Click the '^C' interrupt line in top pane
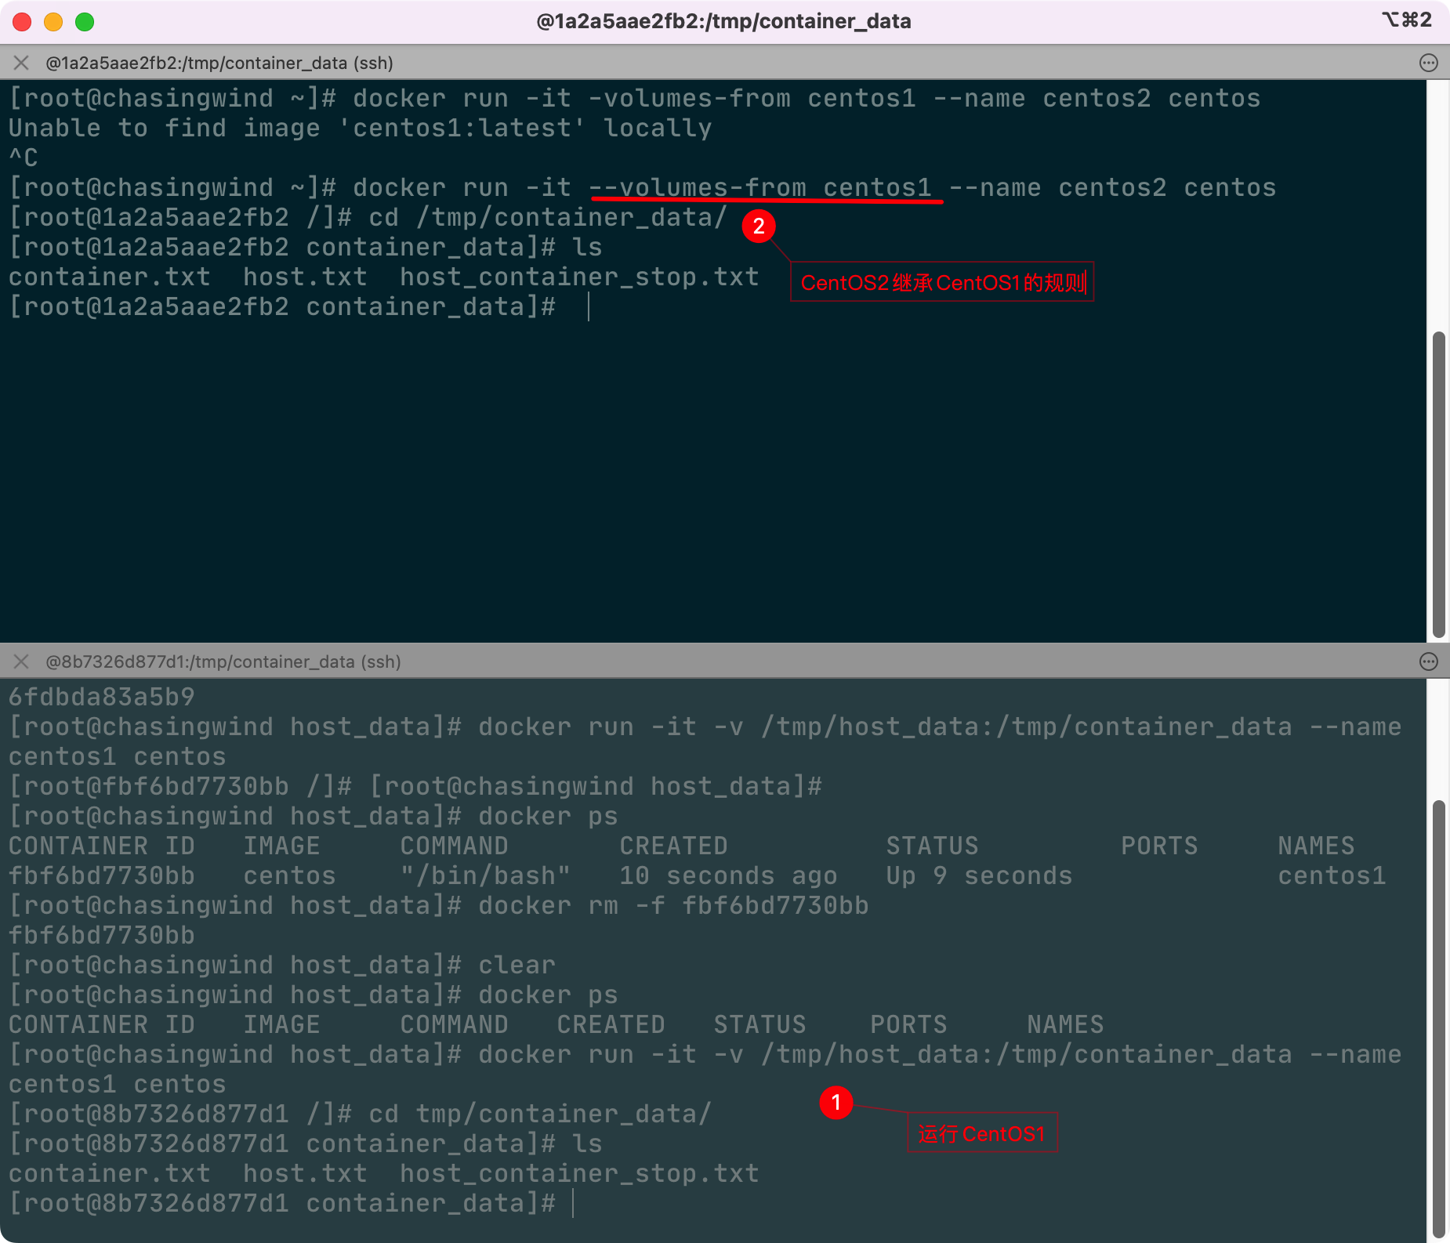 tap(24, 158)
